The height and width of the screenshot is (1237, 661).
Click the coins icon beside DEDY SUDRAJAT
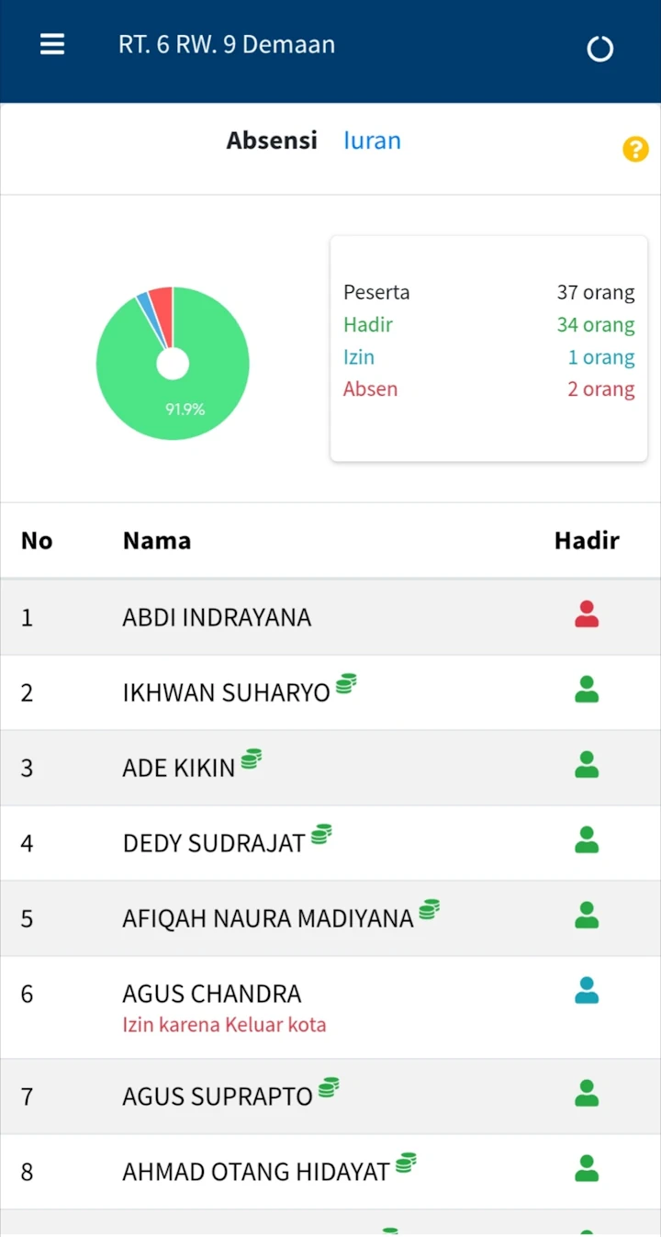[320, 834]
